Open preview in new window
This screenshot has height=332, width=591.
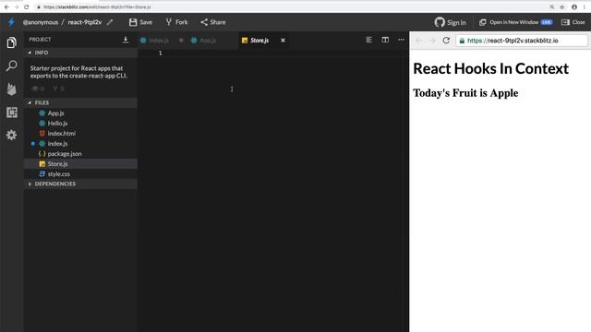[x=515, y=22]
